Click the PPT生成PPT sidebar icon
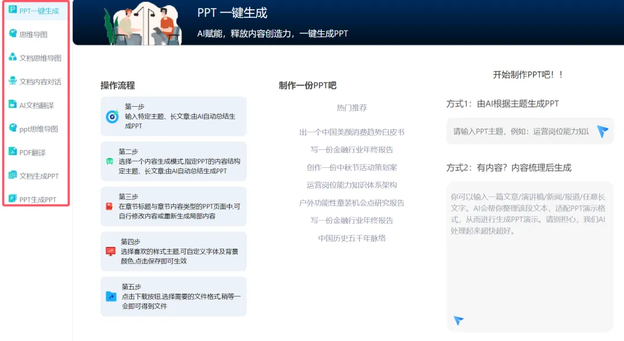 [x=13, y=198]
